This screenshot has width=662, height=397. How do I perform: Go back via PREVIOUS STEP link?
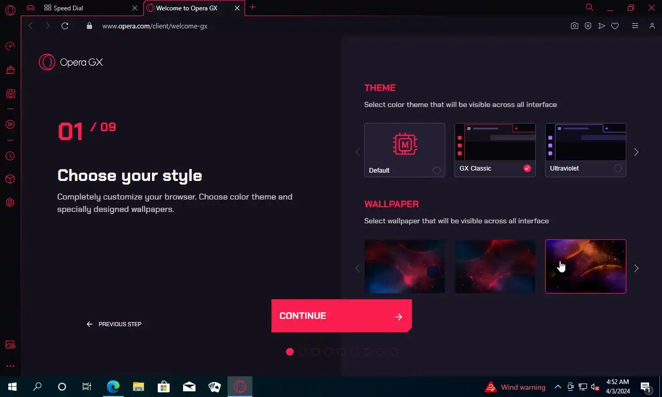(114, 324)
